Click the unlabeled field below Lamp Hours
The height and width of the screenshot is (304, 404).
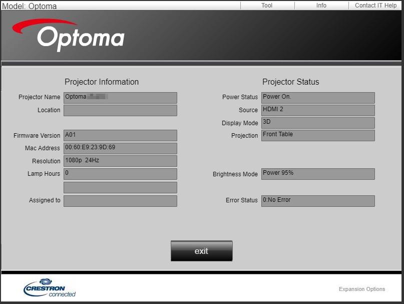(x=120, y=187)
